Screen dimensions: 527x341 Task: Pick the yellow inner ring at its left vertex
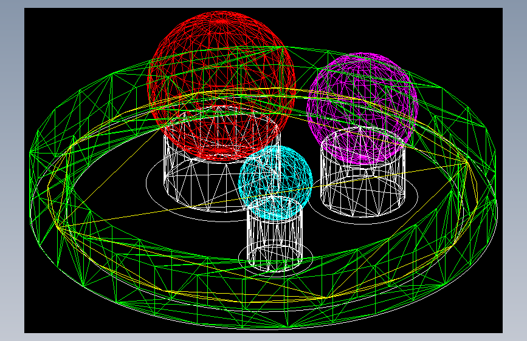[x=58, y=228]
